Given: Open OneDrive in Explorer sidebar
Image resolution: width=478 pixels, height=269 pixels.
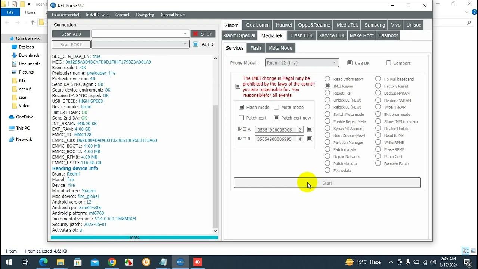Looking at the screenshot, I should tap(25, 117).
